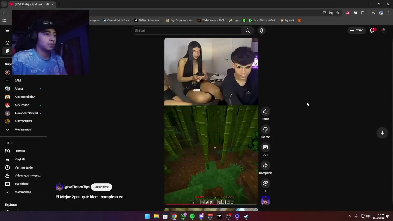The height and width of the screenshot is (221, 393).
Task: Go back with the browser back arrow
Action: [4, 13]
